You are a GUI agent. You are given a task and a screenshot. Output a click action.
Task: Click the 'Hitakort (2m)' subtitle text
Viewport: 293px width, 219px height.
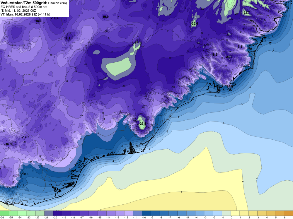[x=57, y=3]
